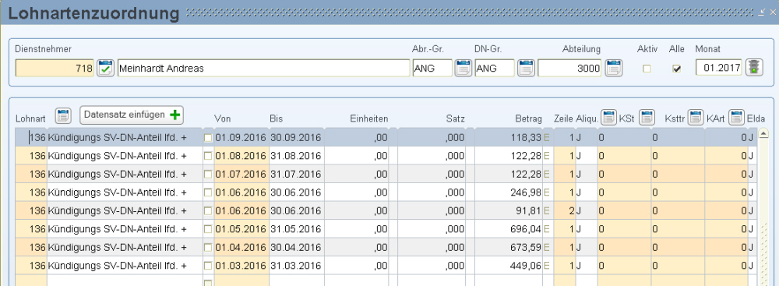Viewport: 779px width, 286px height.
Task: Uncheck the Alle checkbox
Action: (676, 69)
